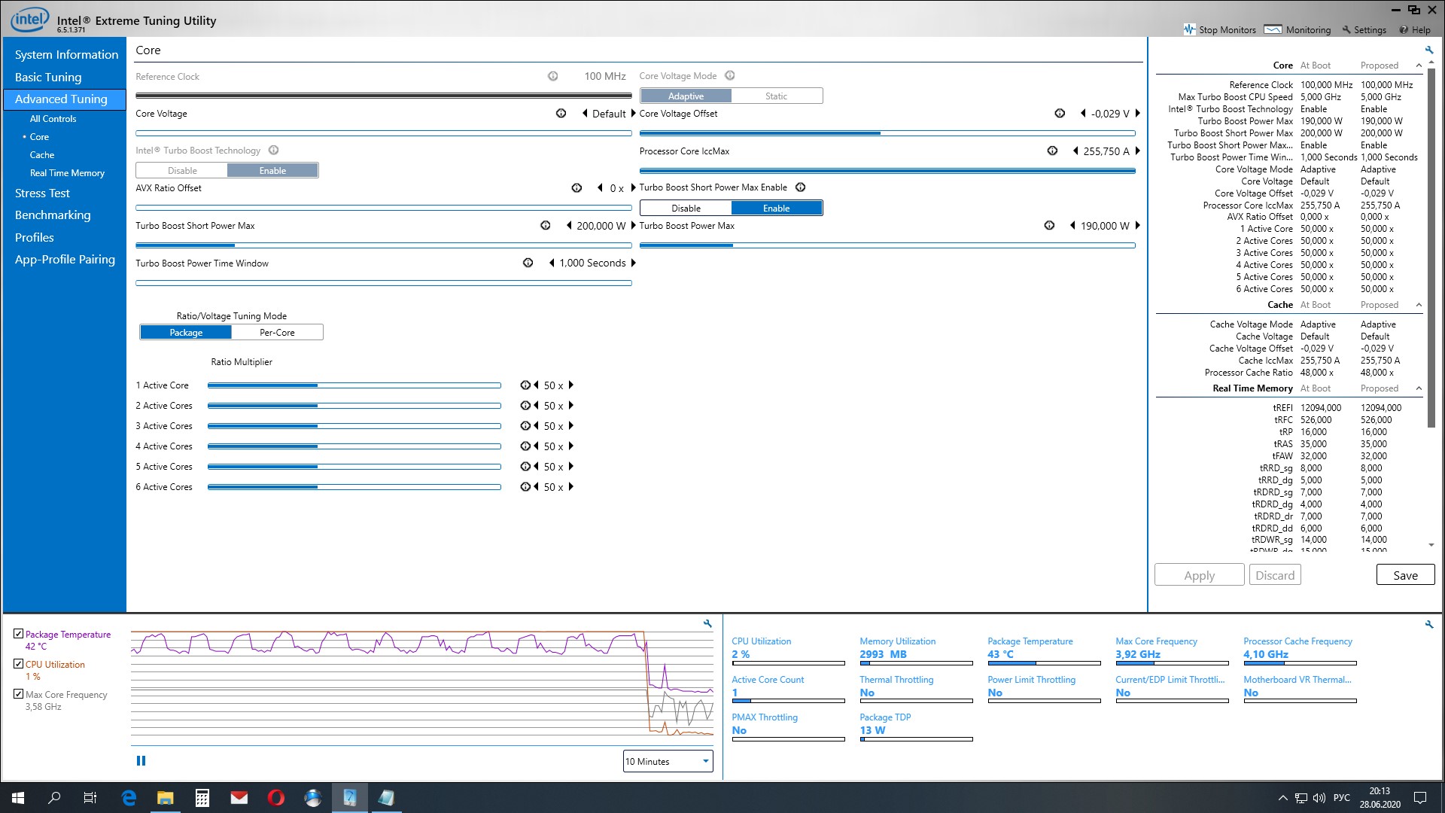
Task: Open Settings wrench icon in header
Action: point(1346,29)
